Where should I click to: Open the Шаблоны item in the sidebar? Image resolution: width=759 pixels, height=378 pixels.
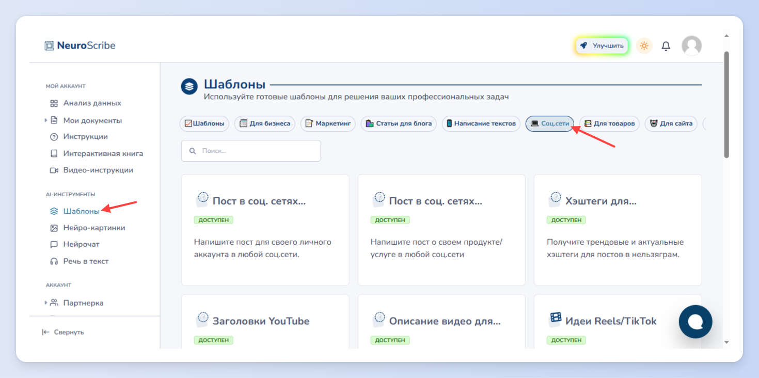click(81, 211)
